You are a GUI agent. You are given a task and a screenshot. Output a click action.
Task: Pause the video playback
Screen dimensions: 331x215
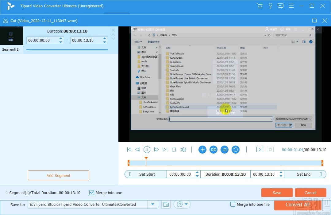coord(147,150)
